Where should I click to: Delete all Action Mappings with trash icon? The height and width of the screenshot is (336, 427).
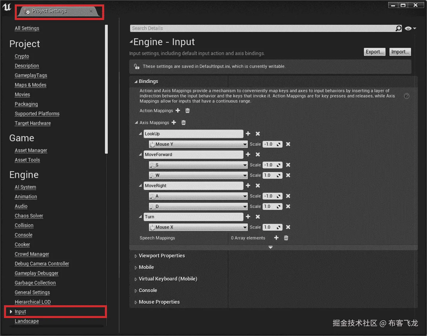(x=187, y=111)
